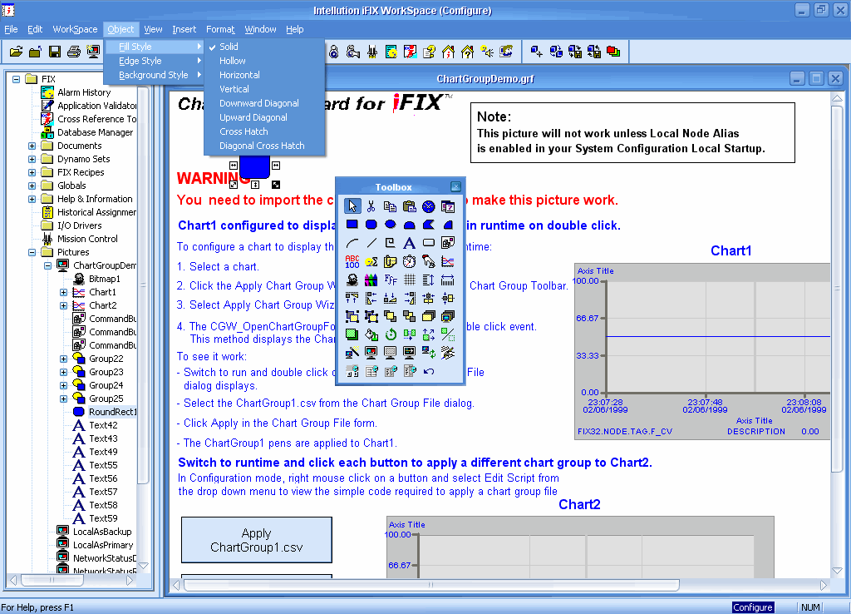Select the Rectangle shape tool
The image size is (851, 614).
coord(352,224)
